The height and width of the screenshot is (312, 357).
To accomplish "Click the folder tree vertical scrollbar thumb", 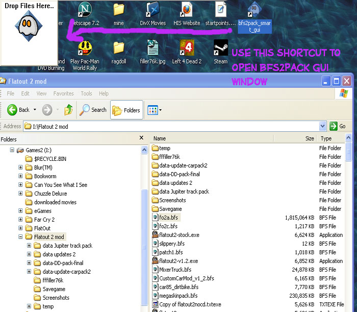I will click(x=144, y=247).
